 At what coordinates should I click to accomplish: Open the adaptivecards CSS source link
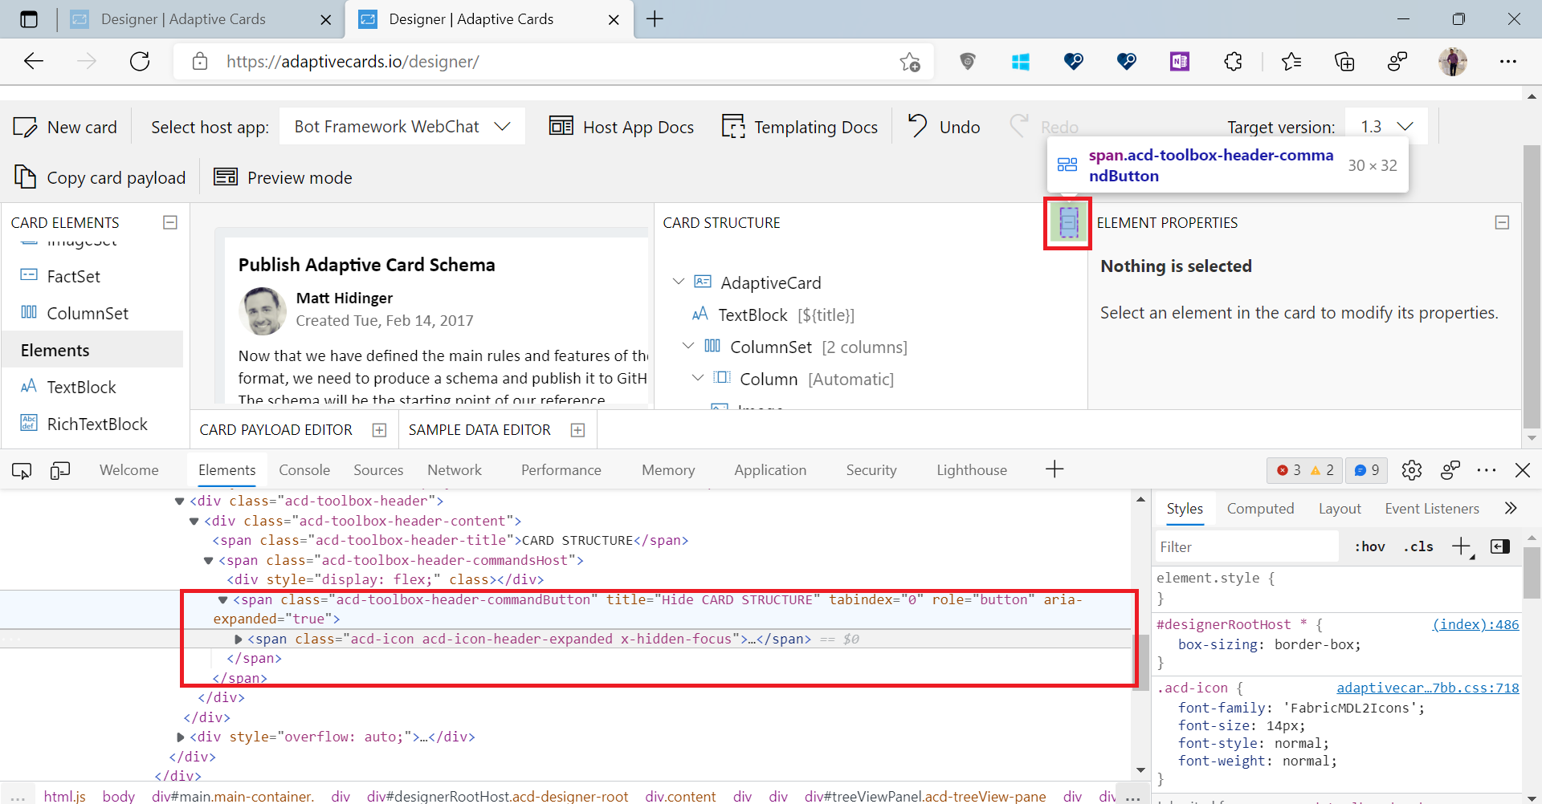coord(1427,688)
